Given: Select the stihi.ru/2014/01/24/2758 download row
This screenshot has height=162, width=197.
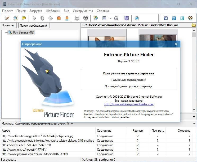Looking at the screenshot, I should (x=96, y=145).
